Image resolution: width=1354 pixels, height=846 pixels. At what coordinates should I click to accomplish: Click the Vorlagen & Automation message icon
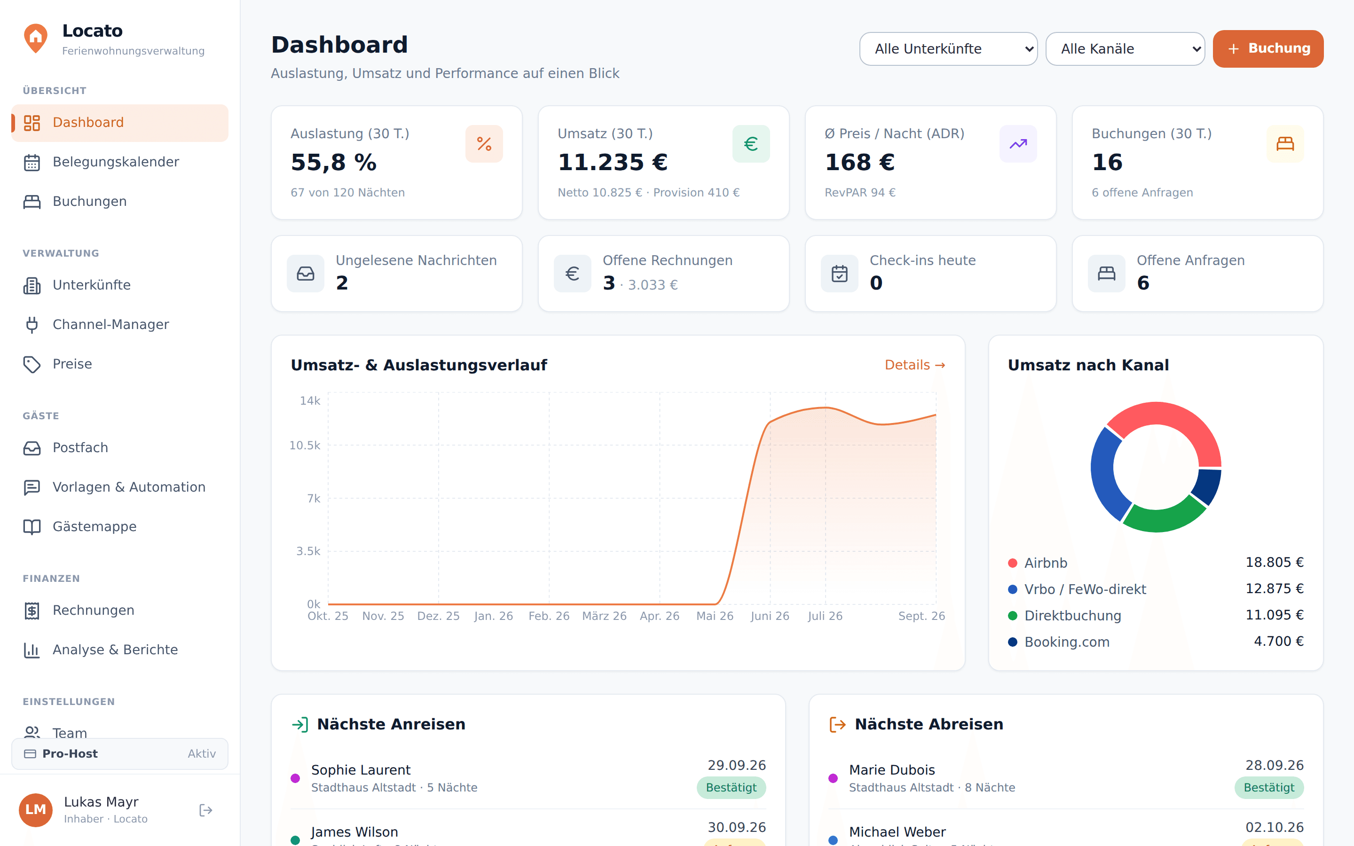click(x=32, y=487)
